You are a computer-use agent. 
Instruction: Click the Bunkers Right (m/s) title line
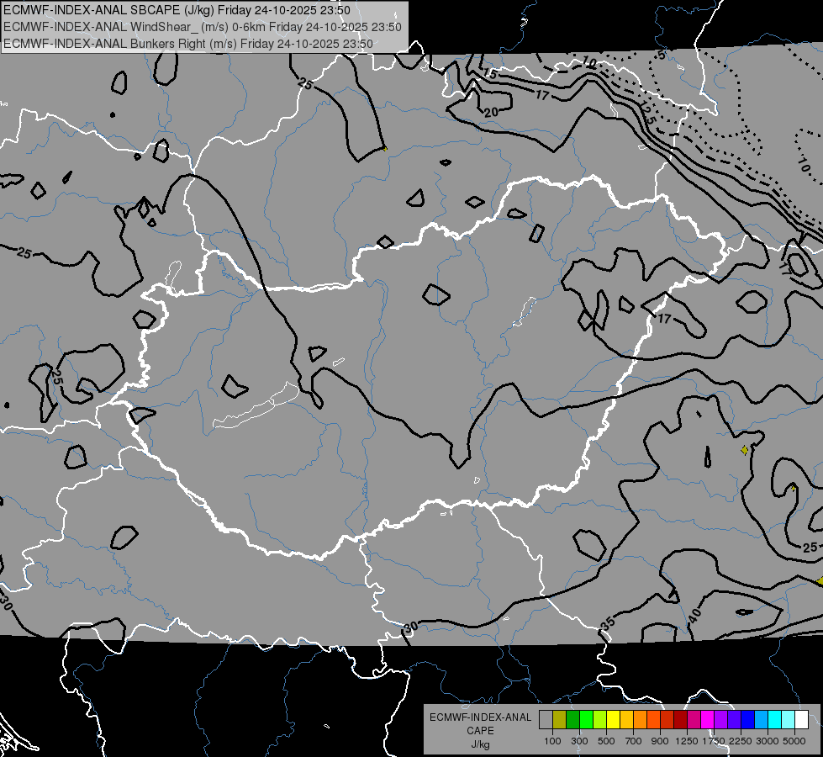click(x=188, y=44)
